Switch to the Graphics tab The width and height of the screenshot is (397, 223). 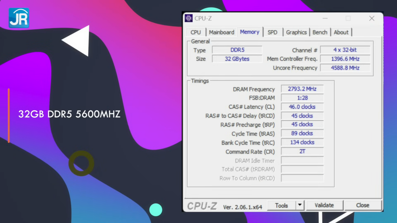point(296,32)
